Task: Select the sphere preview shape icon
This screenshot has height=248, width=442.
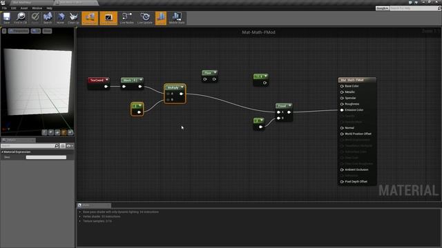Action: 51,132
